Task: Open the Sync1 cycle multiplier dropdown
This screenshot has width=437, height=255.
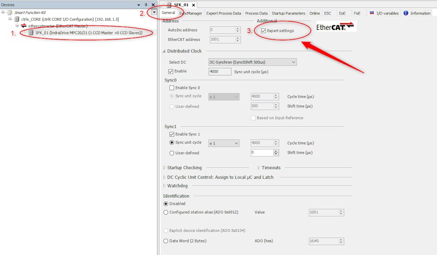Action: click(x=224, y=143)
